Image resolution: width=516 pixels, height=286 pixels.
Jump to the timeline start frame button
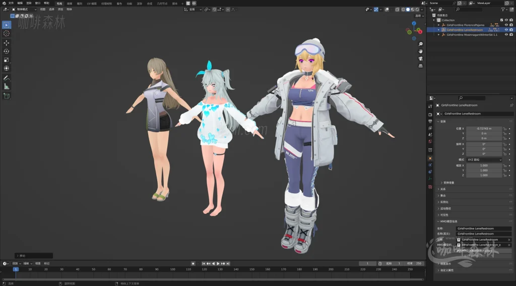coord(204,264)
